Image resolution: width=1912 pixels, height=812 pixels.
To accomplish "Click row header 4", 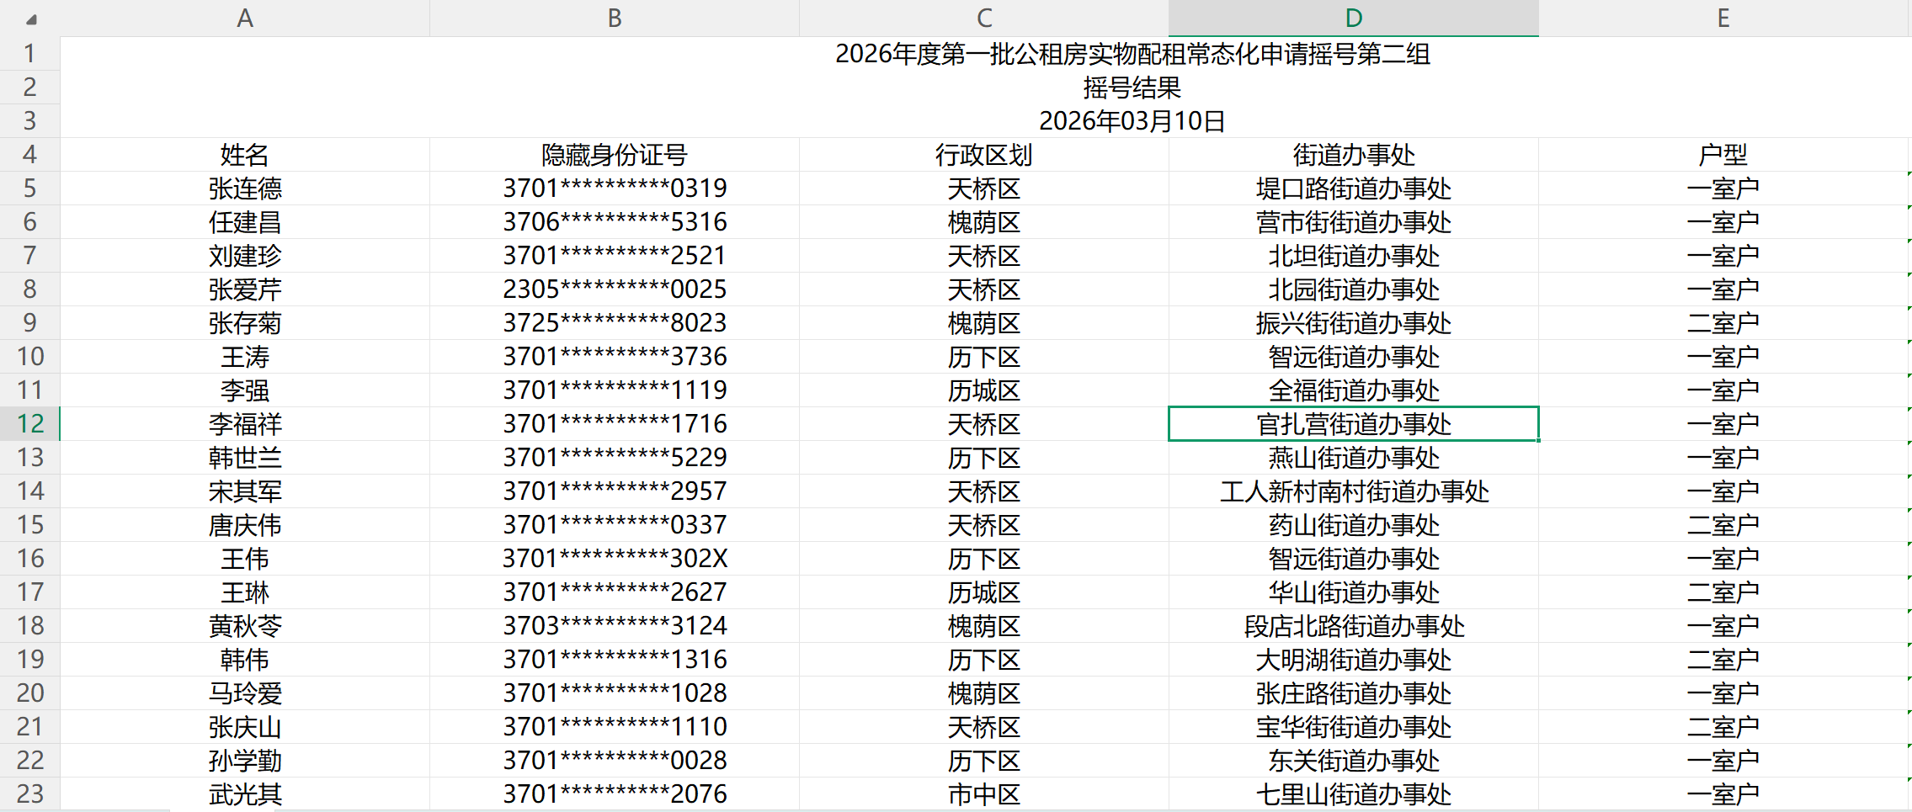I will tap(30, 155).
